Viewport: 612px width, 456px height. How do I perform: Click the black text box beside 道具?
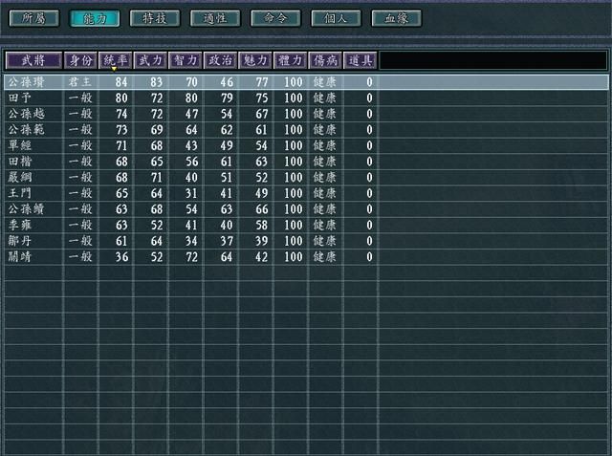coord(492,60)
